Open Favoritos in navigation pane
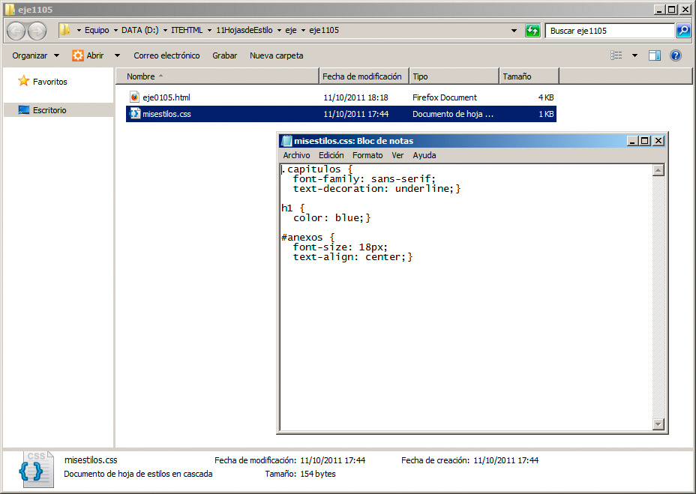 coord(49,82)
